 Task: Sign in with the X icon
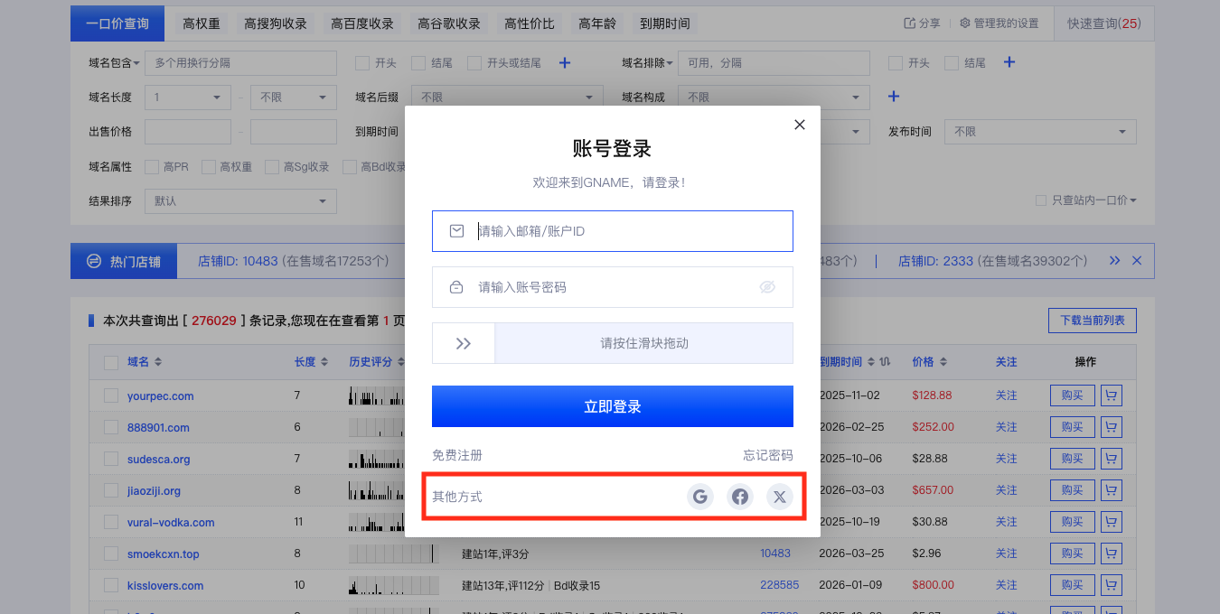click(x=779, y=497)
